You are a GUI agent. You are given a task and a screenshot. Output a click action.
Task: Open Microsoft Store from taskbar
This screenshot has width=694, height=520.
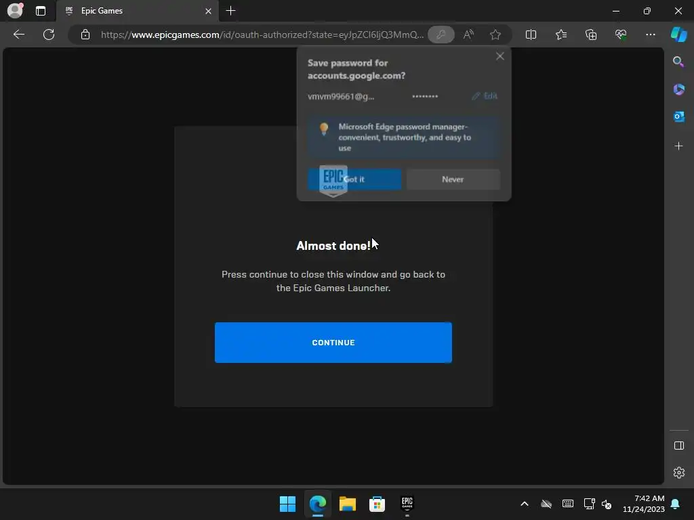pyautogui.click(x=377, y=503)
